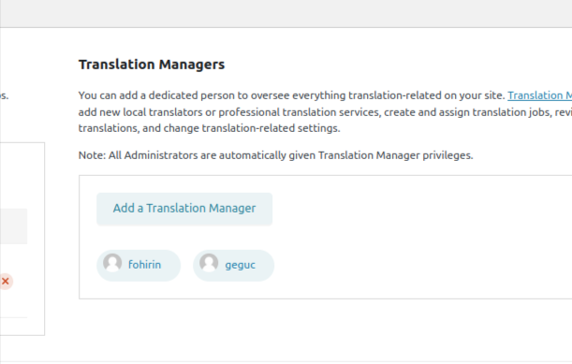Open the Translation Managers documentation link
Viewport: 572px width, 364px height.
[539, 95]
